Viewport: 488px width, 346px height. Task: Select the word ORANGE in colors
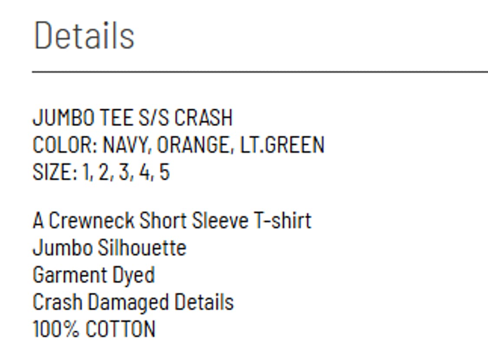[x=193, y=145]
